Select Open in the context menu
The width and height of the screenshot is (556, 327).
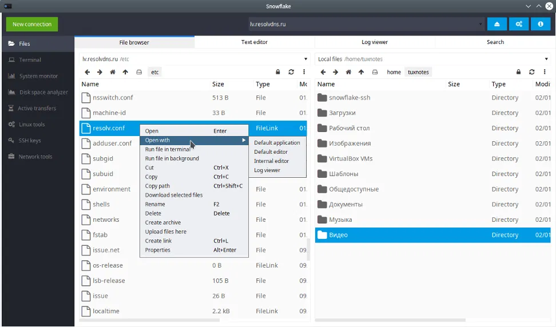tap(194, 131)
